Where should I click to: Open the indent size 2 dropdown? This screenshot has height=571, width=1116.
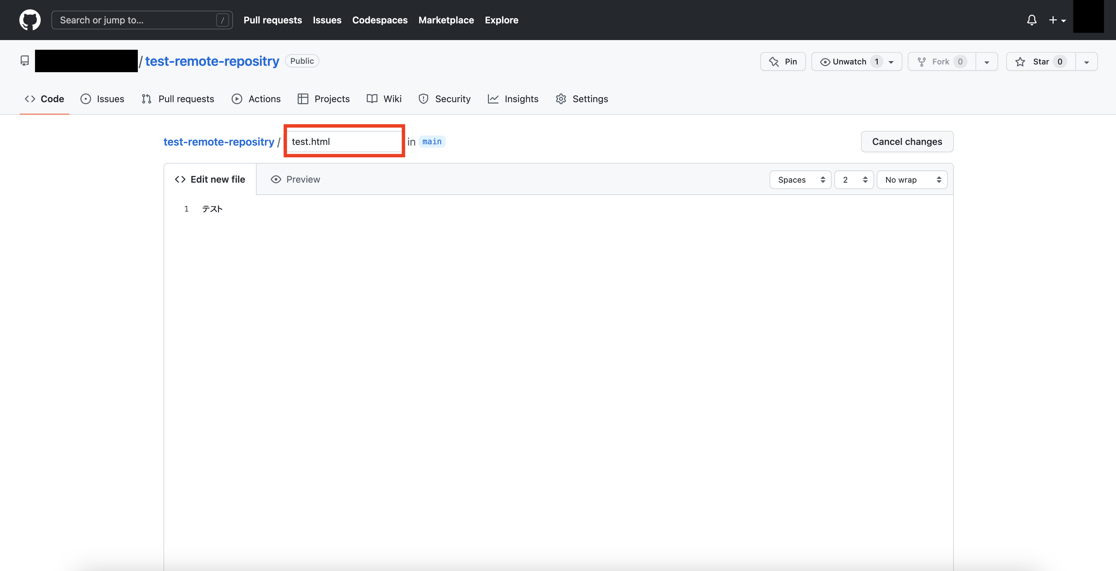(x=853, y=180)
